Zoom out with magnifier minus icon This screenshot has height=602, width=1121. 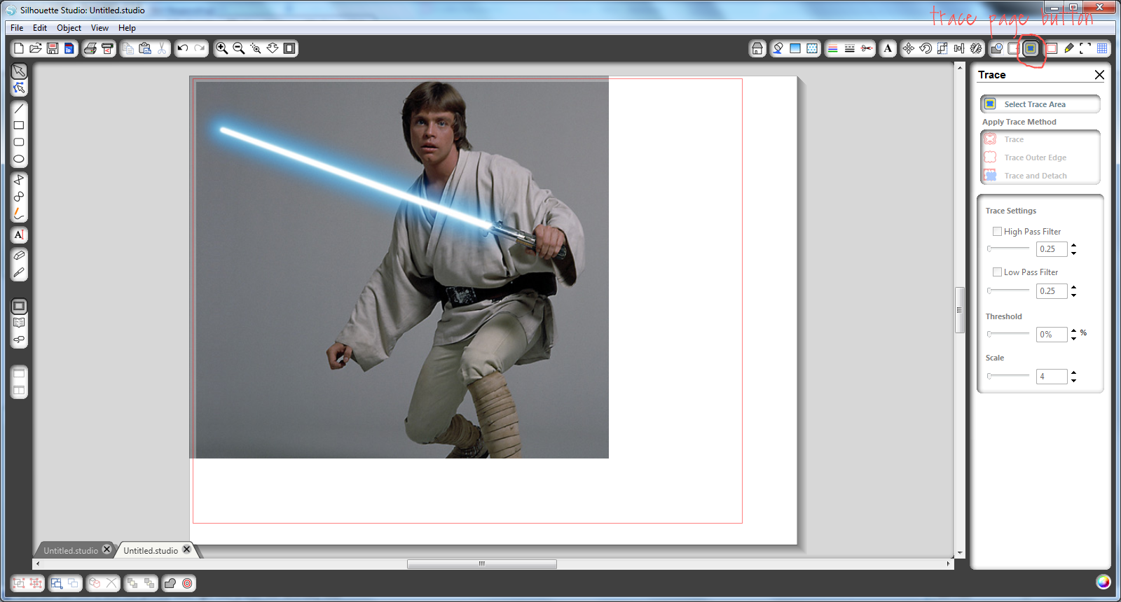tap(239, 48)
